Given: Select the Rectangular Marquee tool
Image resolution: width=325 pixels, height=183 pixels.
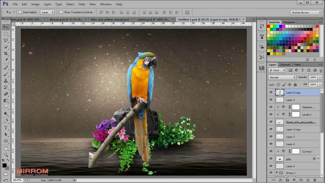Looking at the screenshot, I should [x=6, y=34].
